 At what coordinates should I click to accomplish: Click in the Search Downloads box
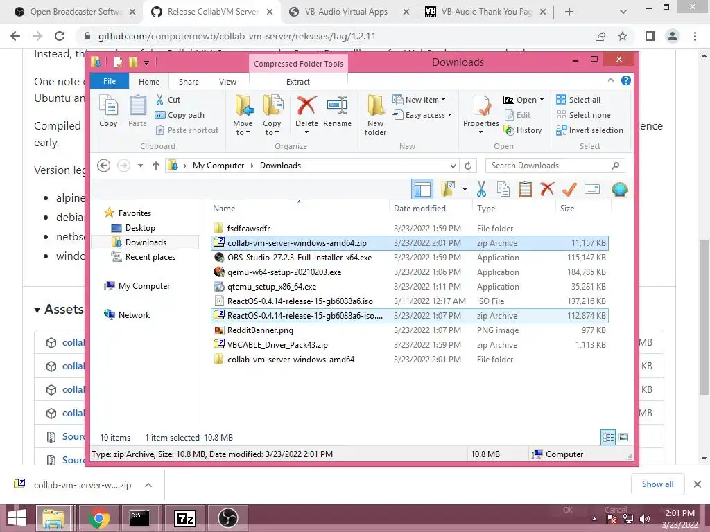point(555,166)
